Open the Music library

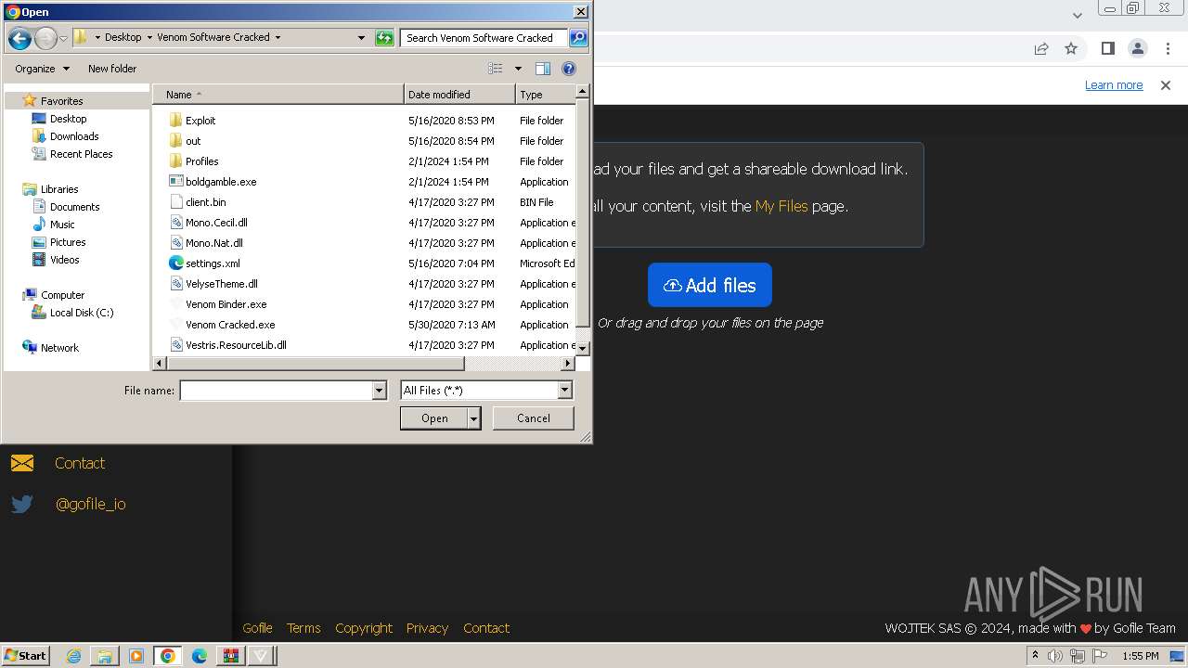[62, 225]
